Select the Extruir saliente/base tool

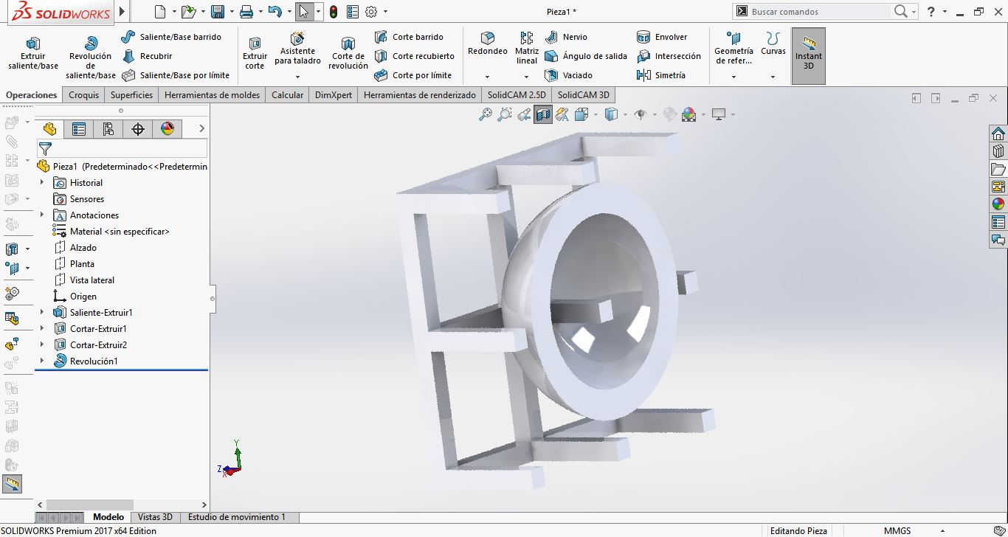click(32, 53)
